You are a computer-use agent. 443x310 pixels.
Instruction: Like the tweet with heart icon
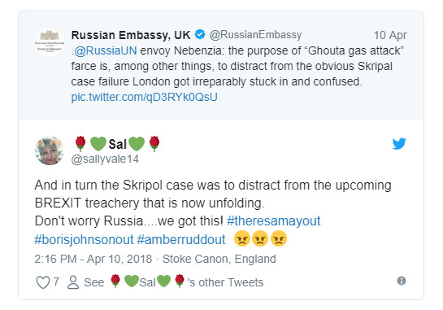(x=43, y=282)
